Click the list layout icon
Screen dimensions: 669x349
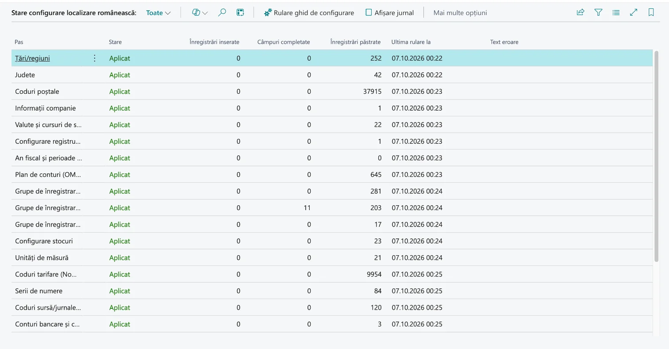coord(616,13)
